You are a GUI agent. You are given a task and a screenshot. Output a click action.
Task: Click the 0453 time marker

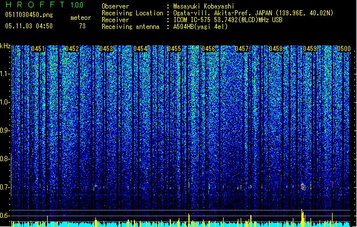coord(106,49)
